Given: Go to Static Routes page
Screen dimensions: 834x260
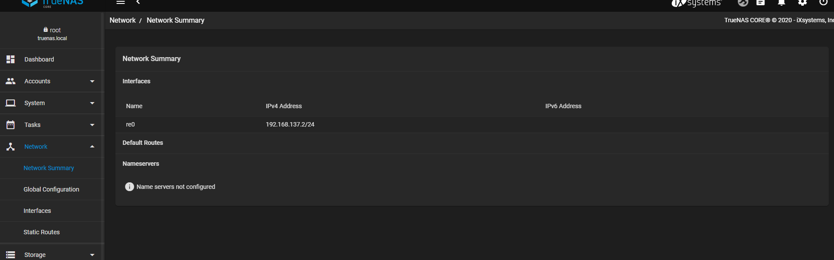Looking at the screenshot, I should 42,232.
